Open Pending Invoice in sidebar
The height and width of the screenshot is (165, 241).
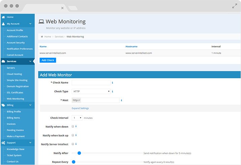(15, 130)
